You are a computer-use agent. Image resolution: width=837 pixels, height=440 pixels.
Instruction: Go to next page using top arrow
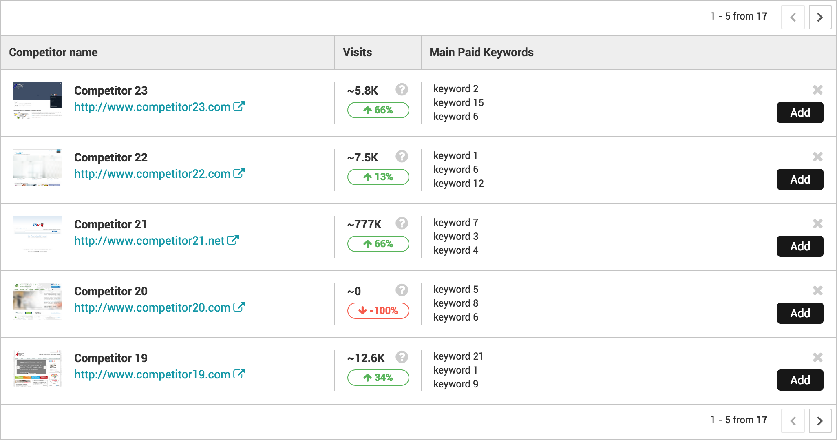tap(820, 17)
